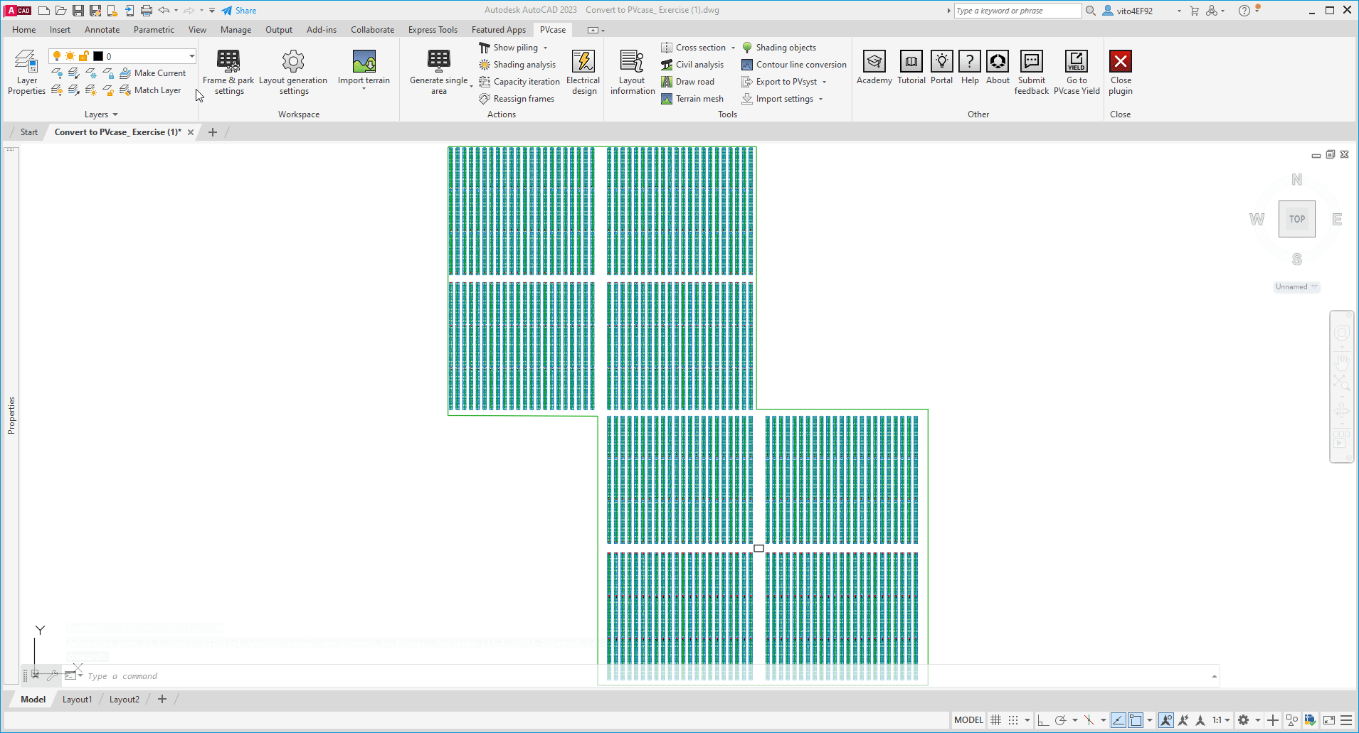Launch the Electrical design tool
Screen dimensions: 1359x733
click(x=583, y=71)
